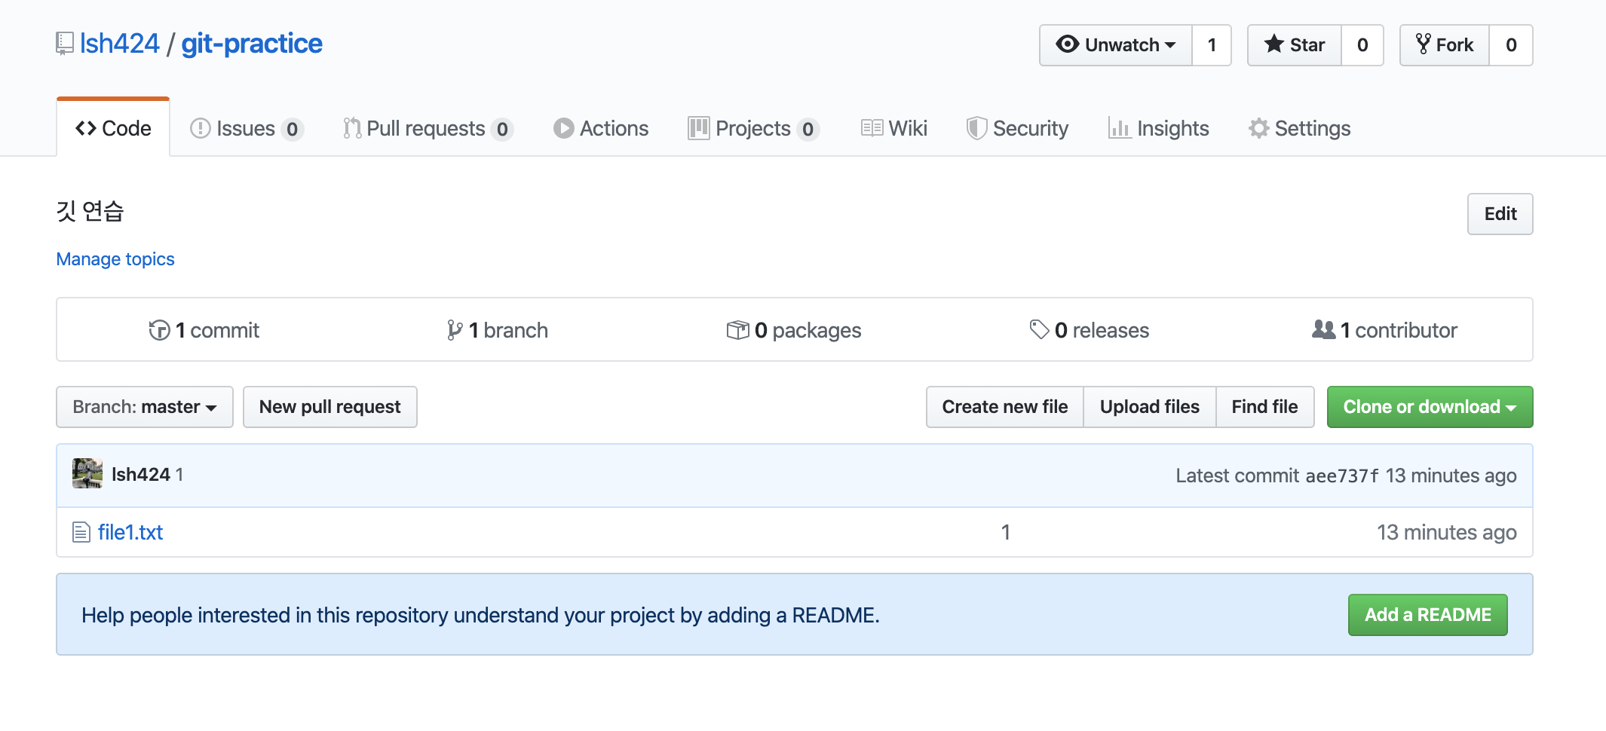The image size is (1606, 731).
Task: View the 1 contributor link
Action: [x=1384, y=330]
